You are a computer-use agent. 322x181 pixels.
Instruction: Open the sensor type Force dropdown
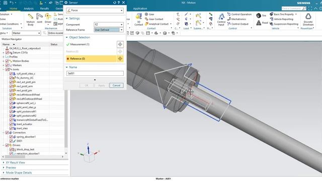[x=95, y=10]
